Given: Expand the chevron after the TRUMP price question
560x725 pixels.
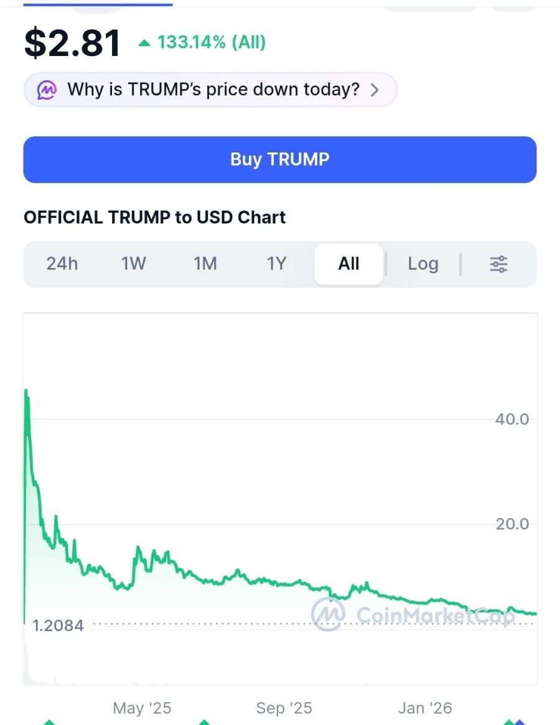Looking at the screenshot, I should coord(375,90).
